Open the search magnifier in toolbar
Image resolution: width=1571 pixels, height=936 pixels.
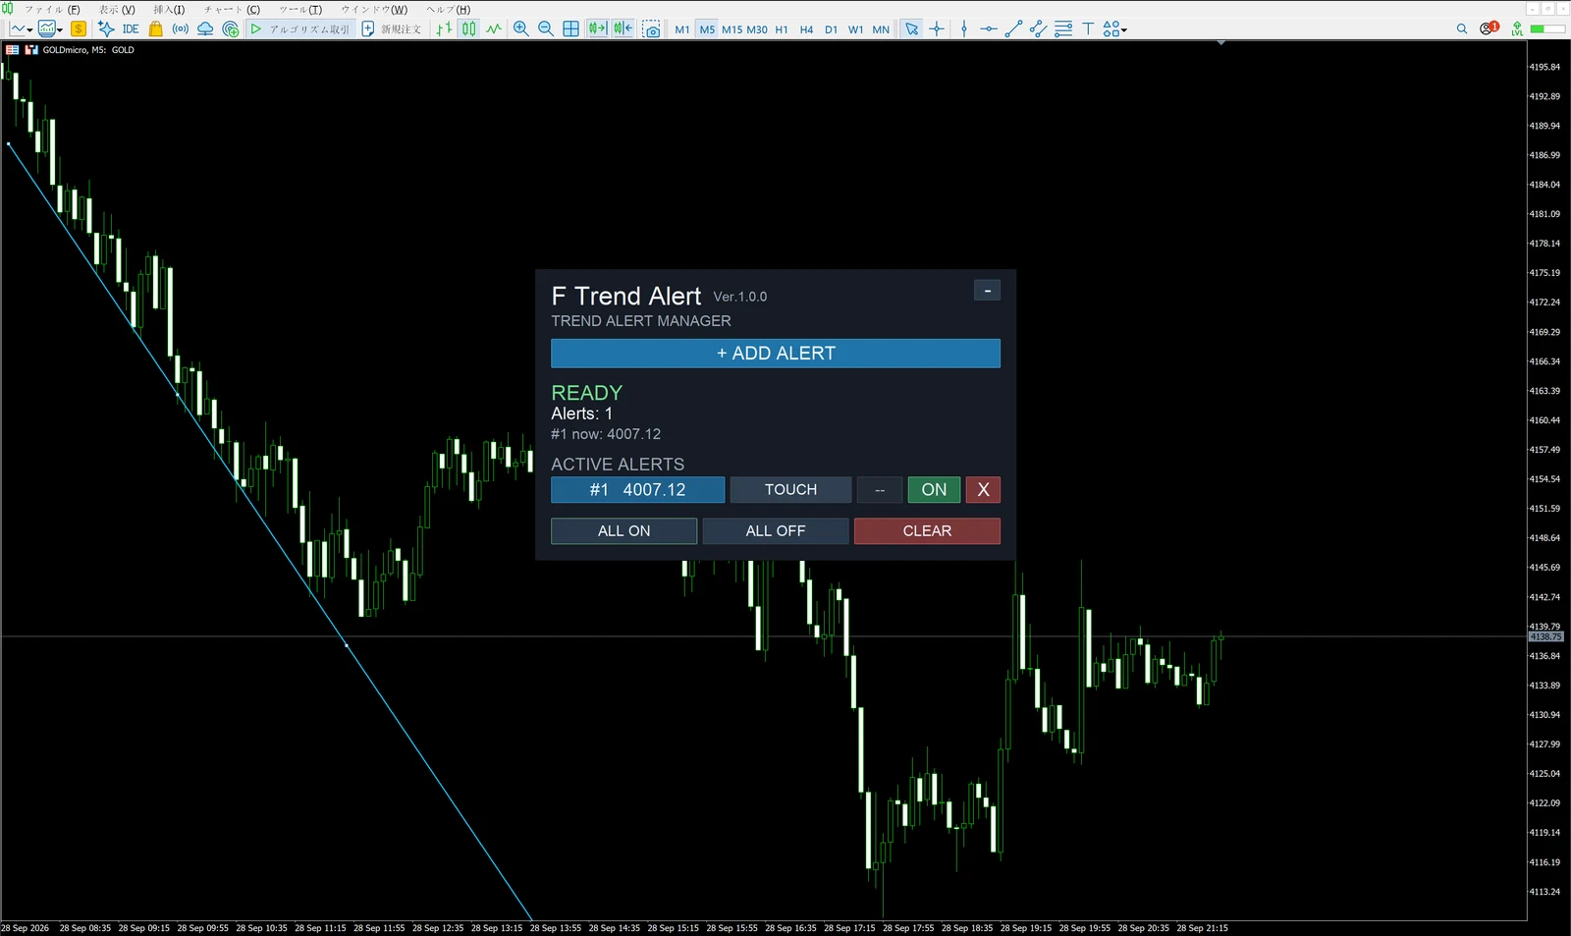click(x=1462, y=29)
